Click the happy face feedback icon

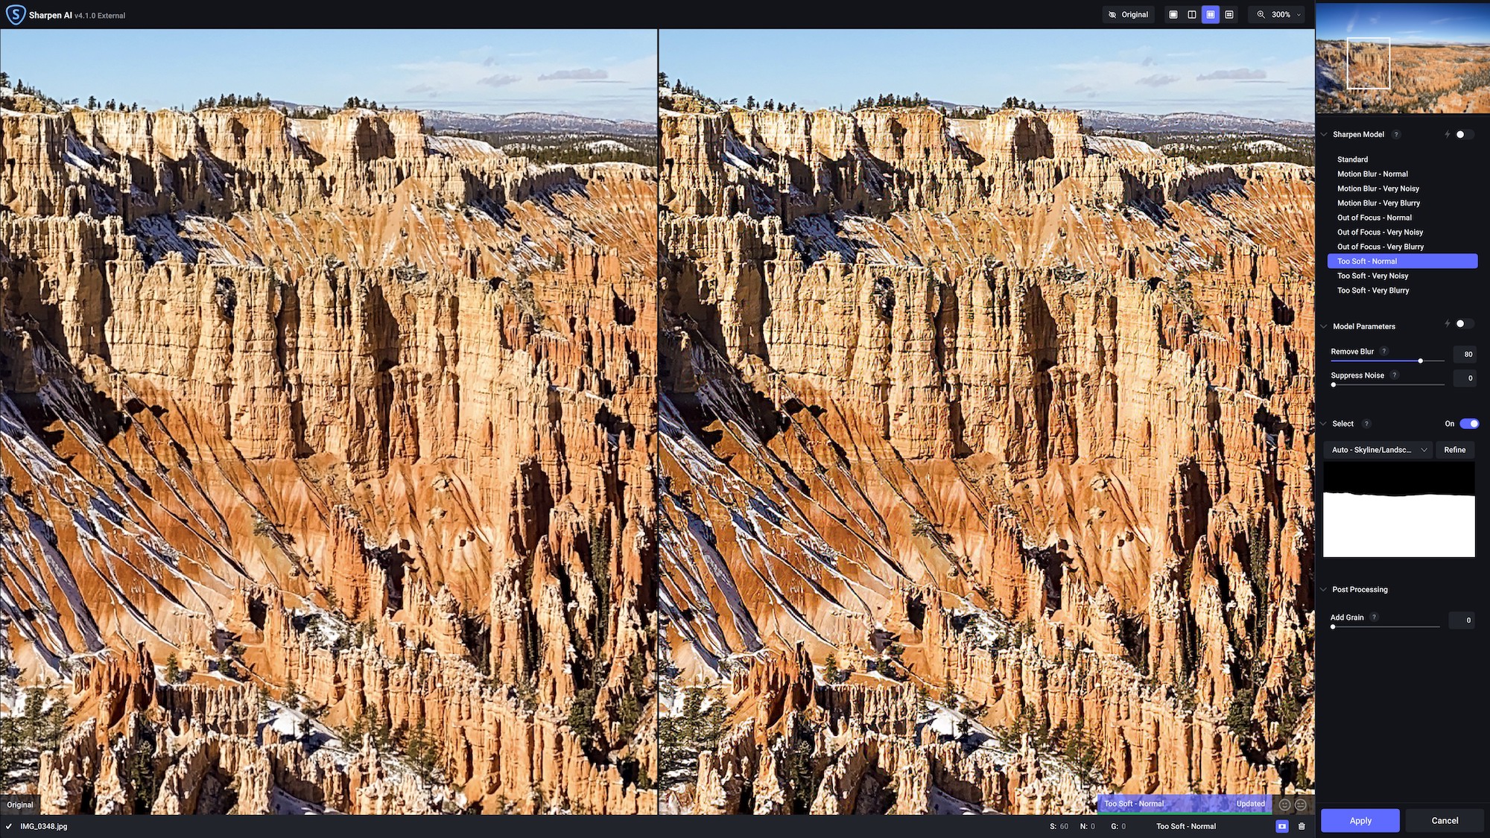(x=1285, y=804)
